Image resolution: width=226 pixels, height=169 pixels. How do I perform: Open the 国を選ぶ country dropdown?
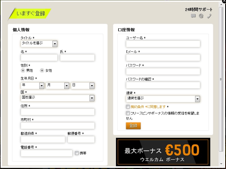(x=58, y=98)
